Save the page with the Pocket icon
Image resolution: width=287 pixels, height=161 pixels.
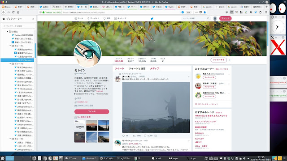point(200,12)
